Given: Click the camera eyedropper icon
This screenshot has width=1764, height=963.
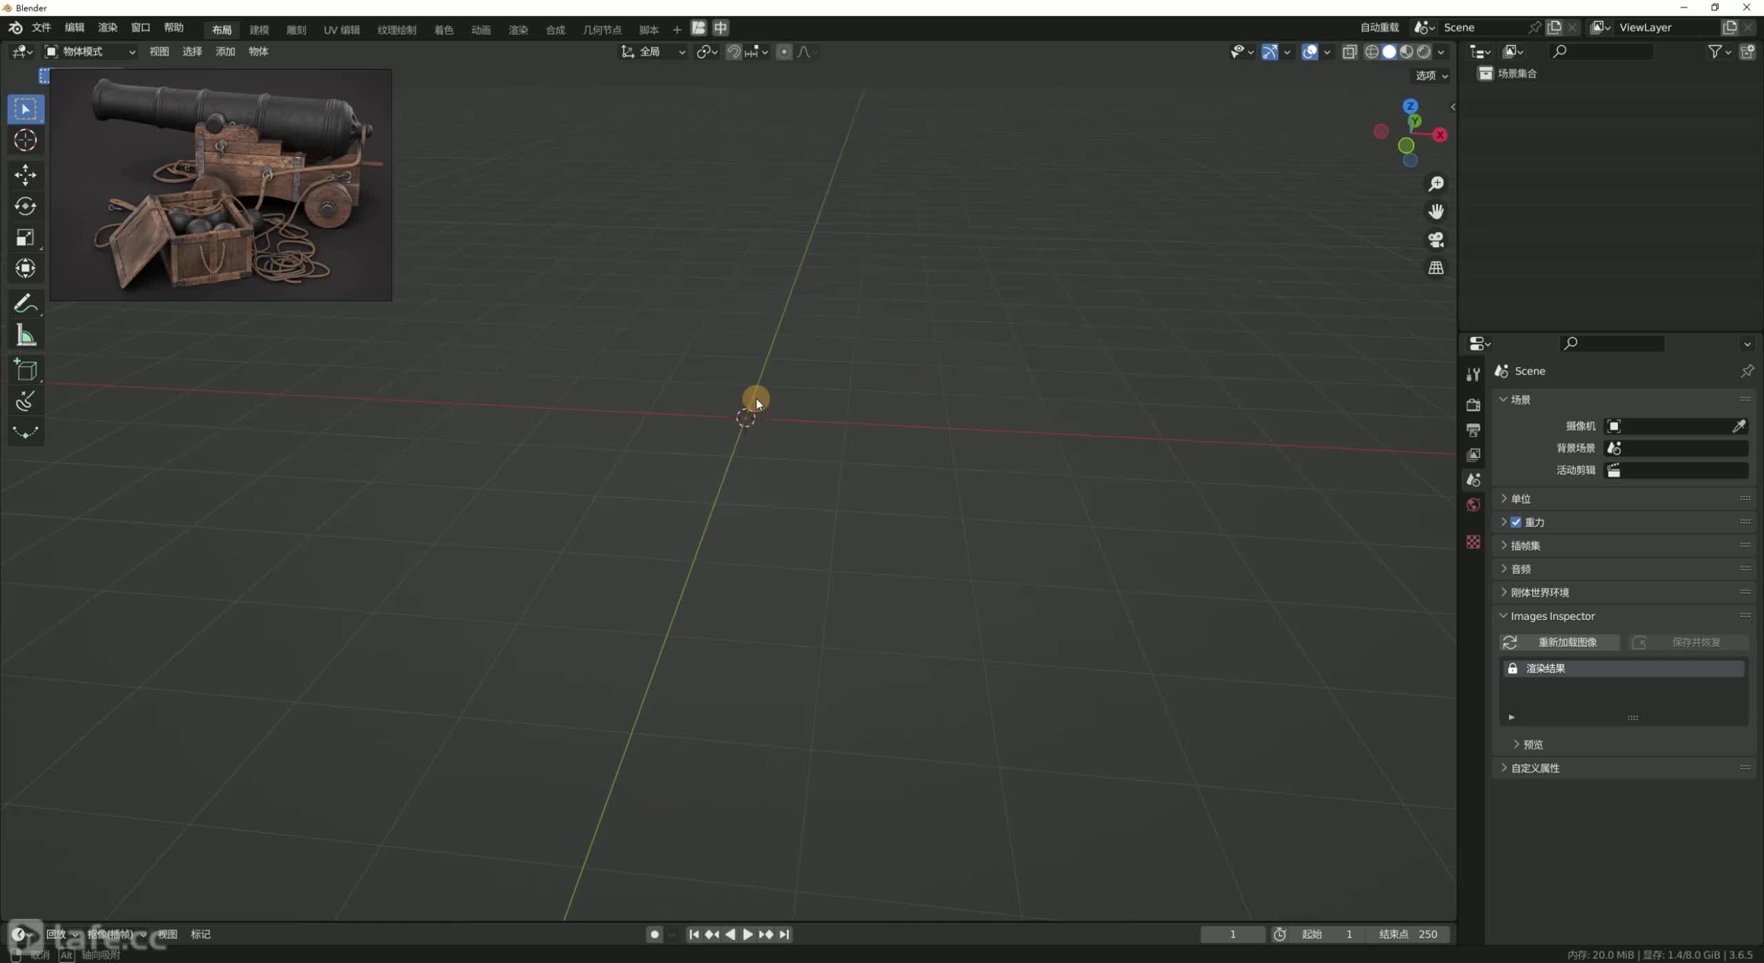Looking at the screenshot, I should tap(1739, 426).
